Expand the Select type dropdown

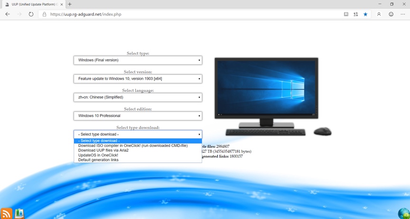pos(138,60)
